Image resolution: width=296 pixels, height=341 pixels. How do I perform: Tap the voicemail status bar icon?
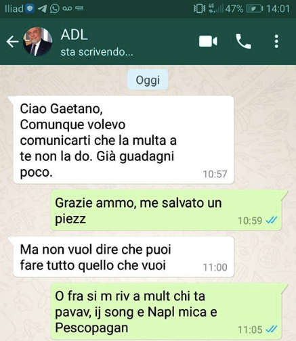pyautogui.click(x=67, y=9)
